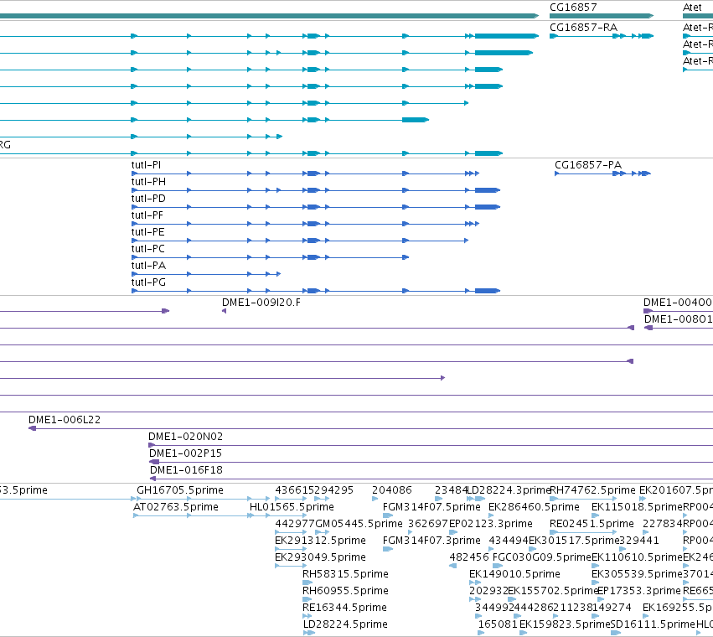
Task: Open the tutl-PD protein label
Action: click(x=148, y=199)
